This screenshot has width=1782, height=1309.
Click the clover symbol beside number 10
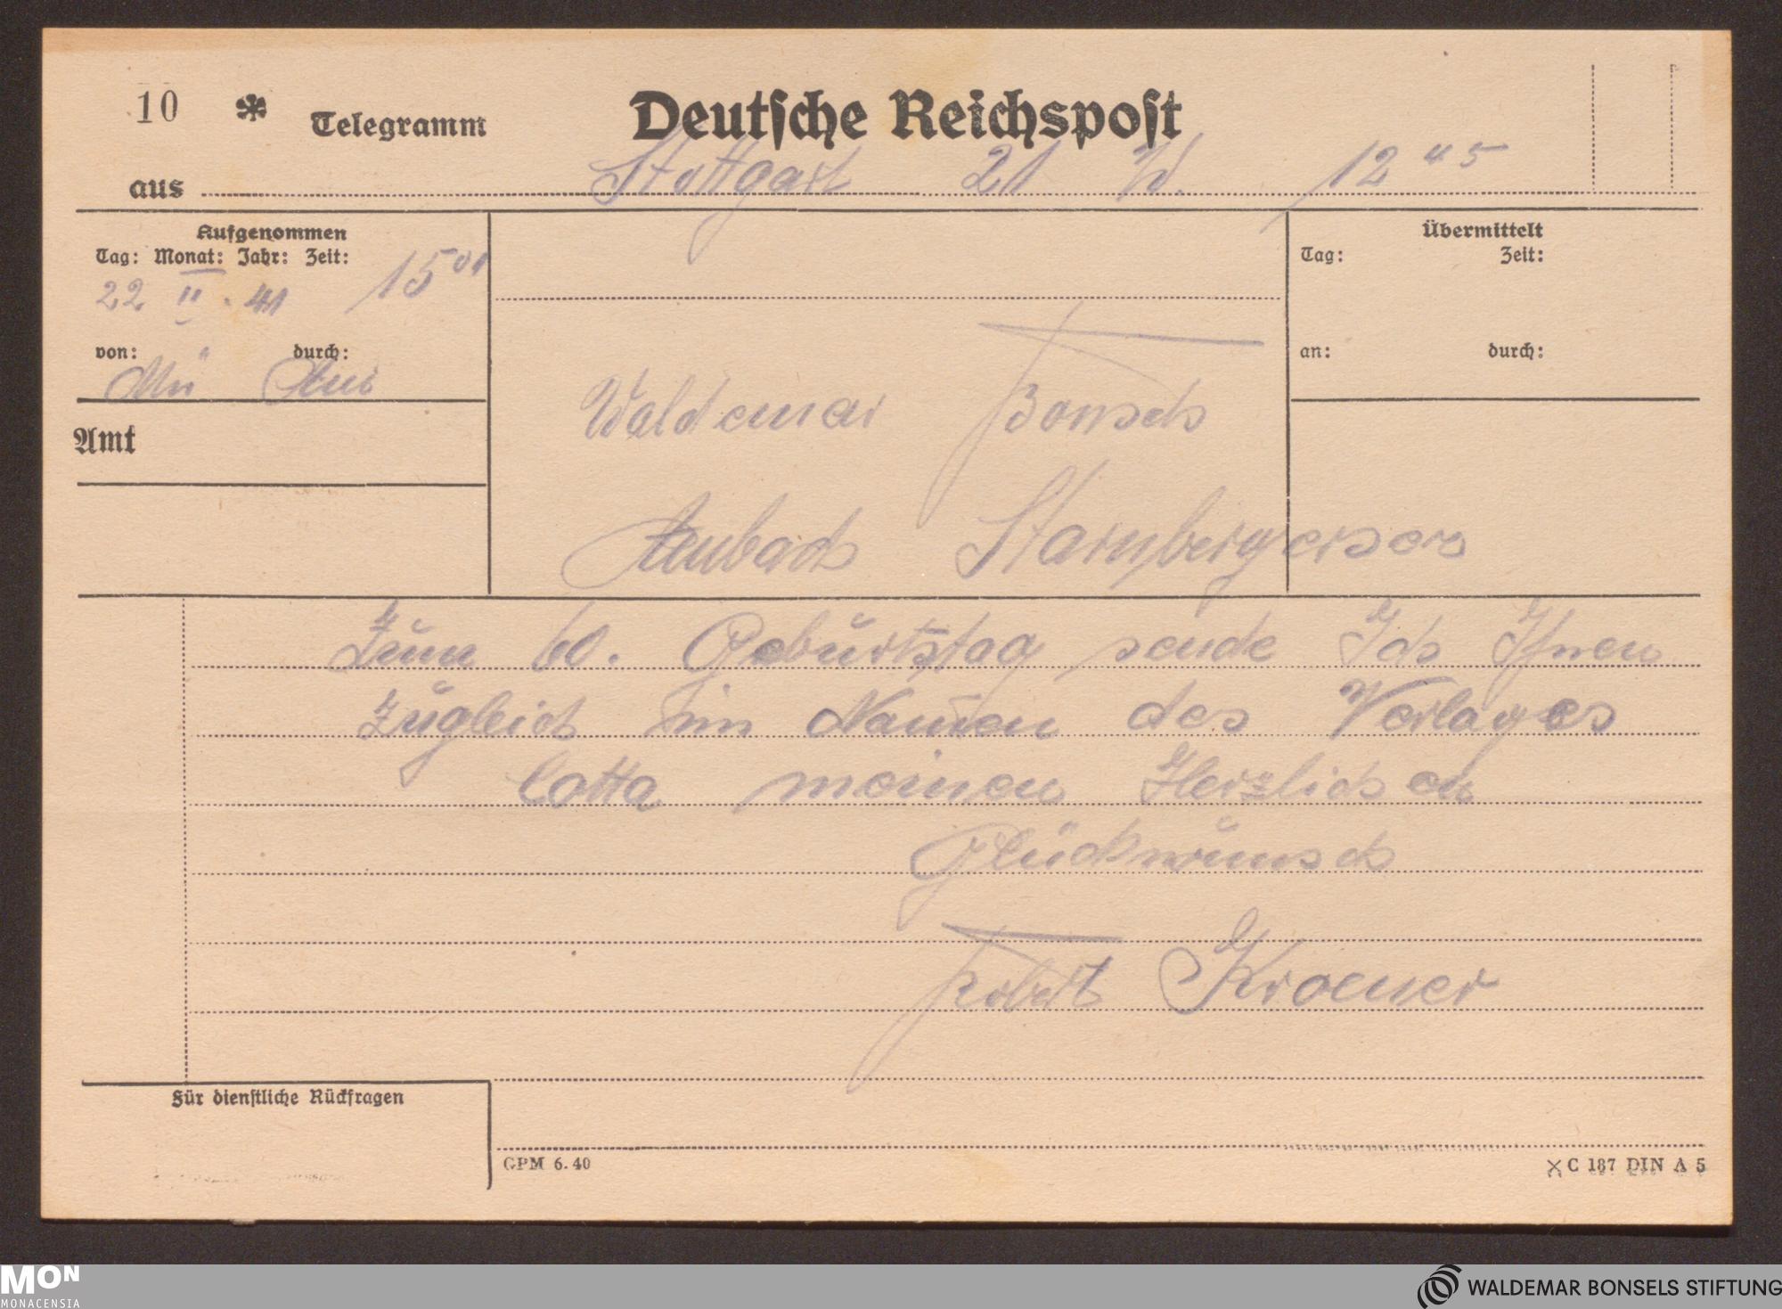(x=251, y=109)
